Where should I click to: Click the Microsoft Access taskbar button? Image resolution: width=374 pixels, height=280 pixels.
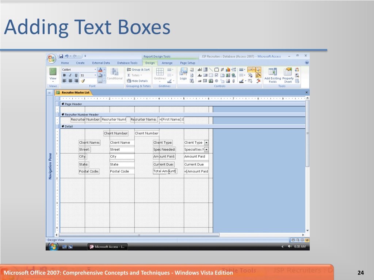pos(107,247)
